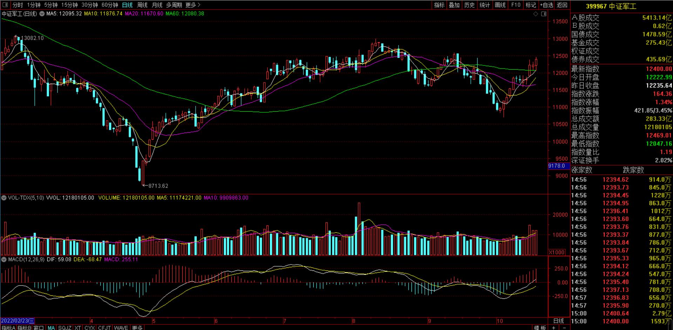This screenshot has height=330, width=673.
Task: Add to watchlist with +自选
Action: tap(547, 5)
